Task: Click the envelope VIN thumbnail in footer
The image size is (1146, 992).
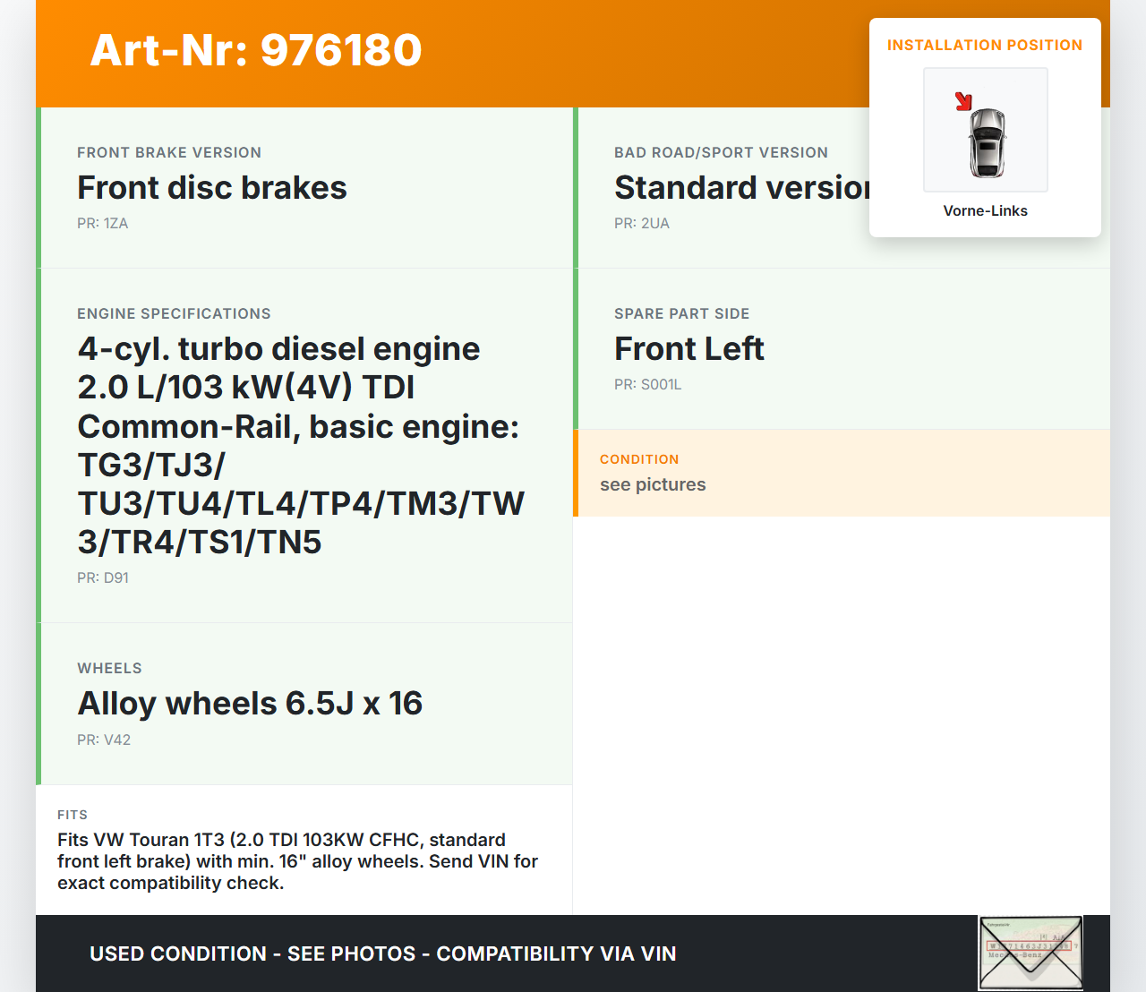Action: pos(1031,953)
